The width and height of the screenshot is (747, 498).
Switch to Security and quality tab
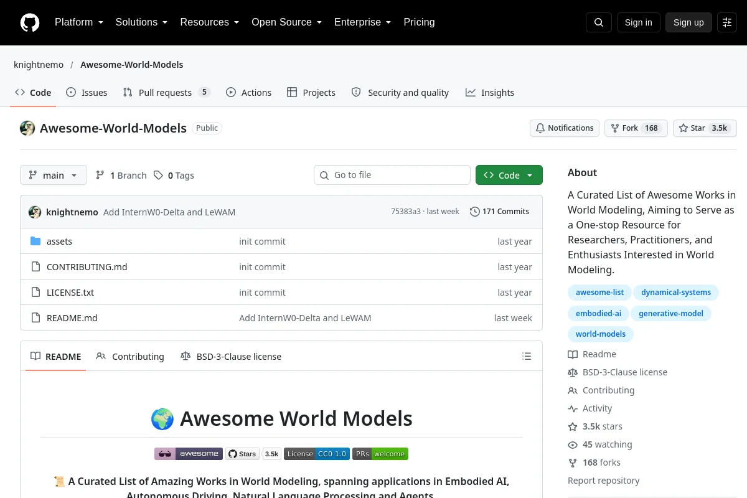point(400,93)
